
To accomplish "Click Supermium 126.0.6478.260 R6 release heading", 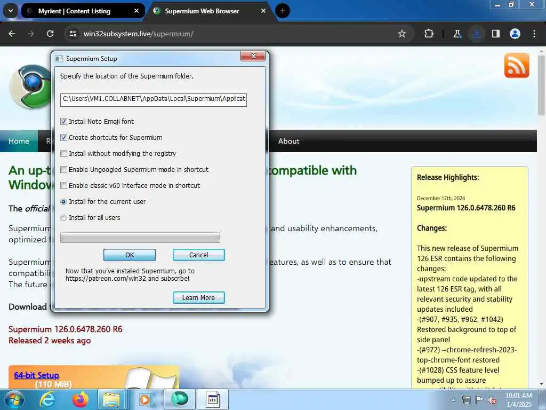I will [466, 208].
